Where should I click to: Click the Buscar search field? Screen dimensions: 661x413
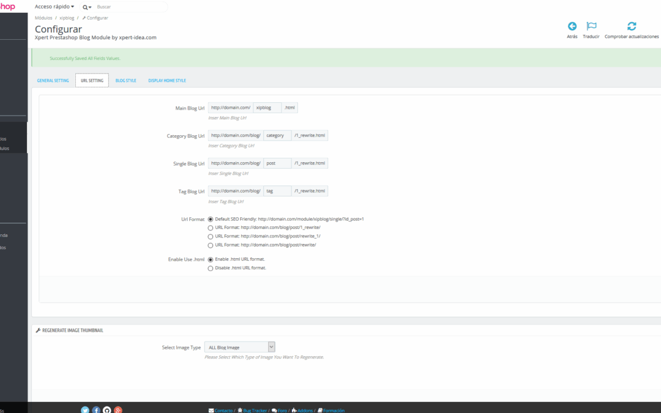(131, 7)
